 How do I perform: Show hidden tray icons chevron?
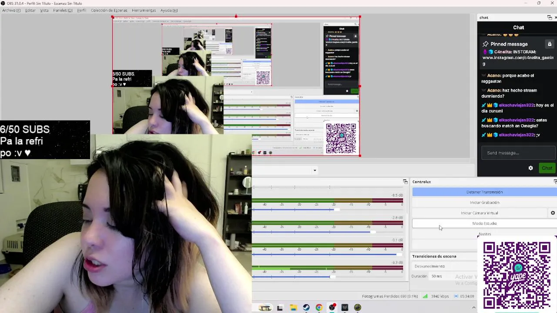point(474,308)
